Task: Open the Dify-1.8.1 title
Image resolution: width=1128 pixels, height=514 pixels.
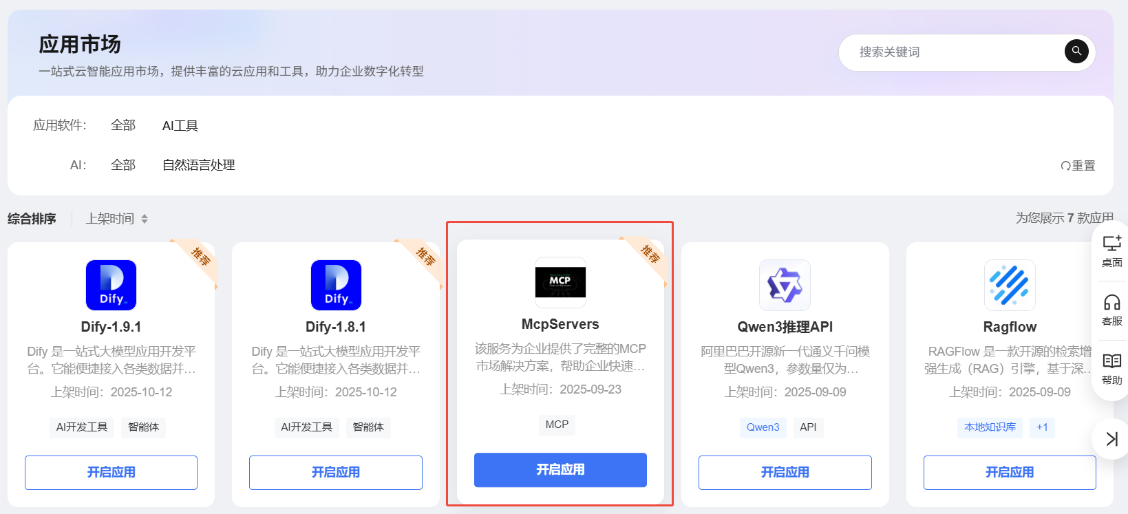Action: [336, 327]
